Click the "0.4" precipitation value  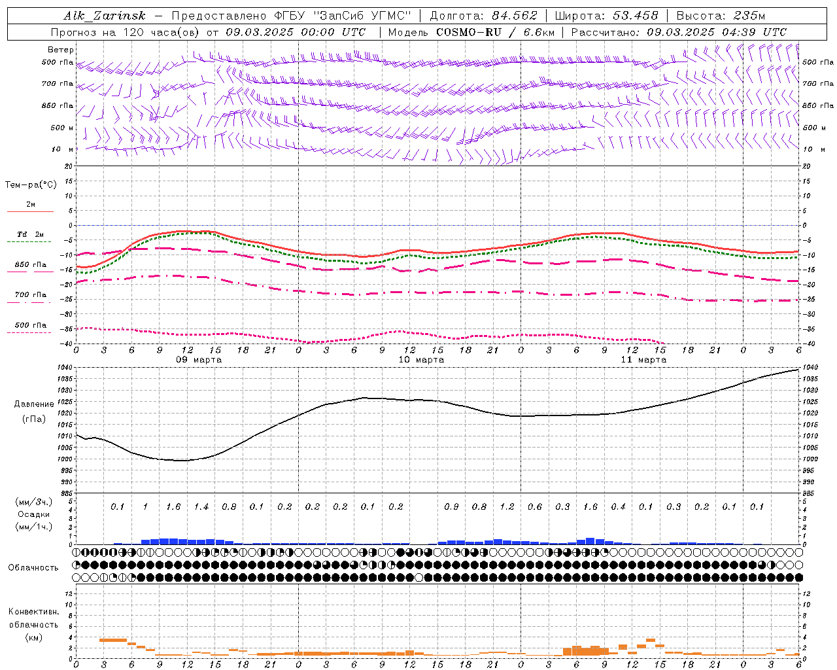click(x=618, y=507)
